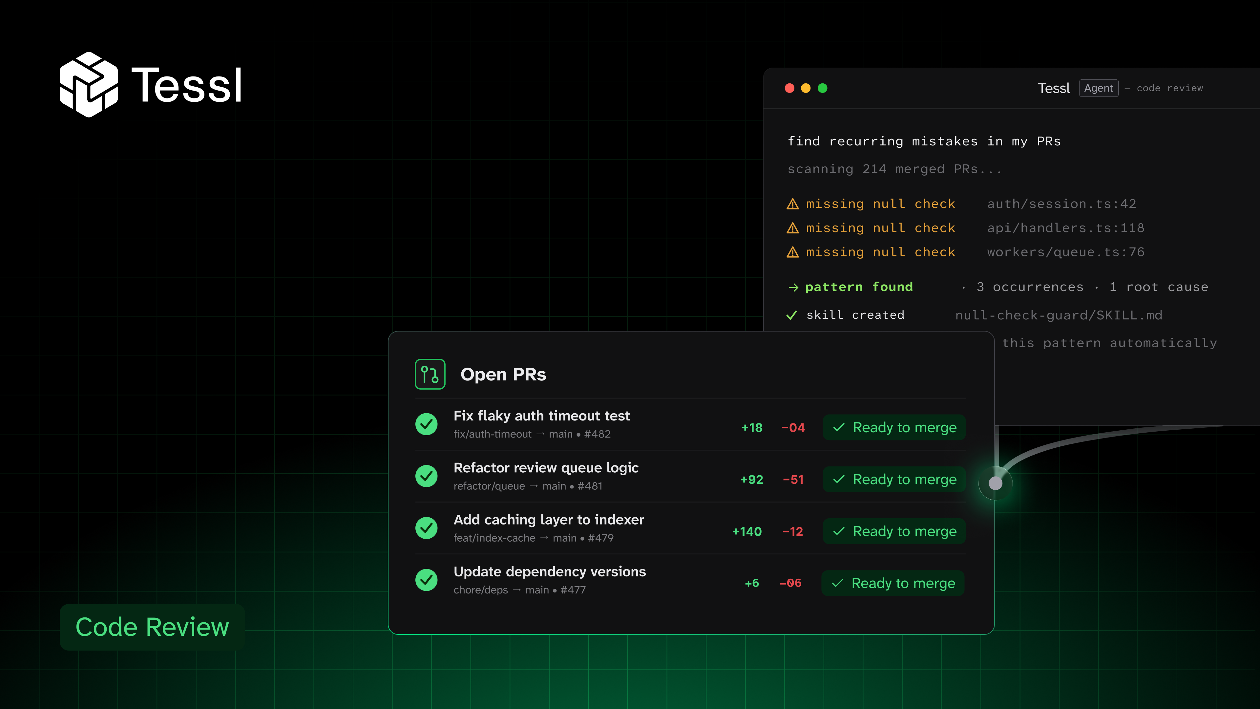Click the 1 root cause text
1260x709 pixels.
pos(1159,287)
